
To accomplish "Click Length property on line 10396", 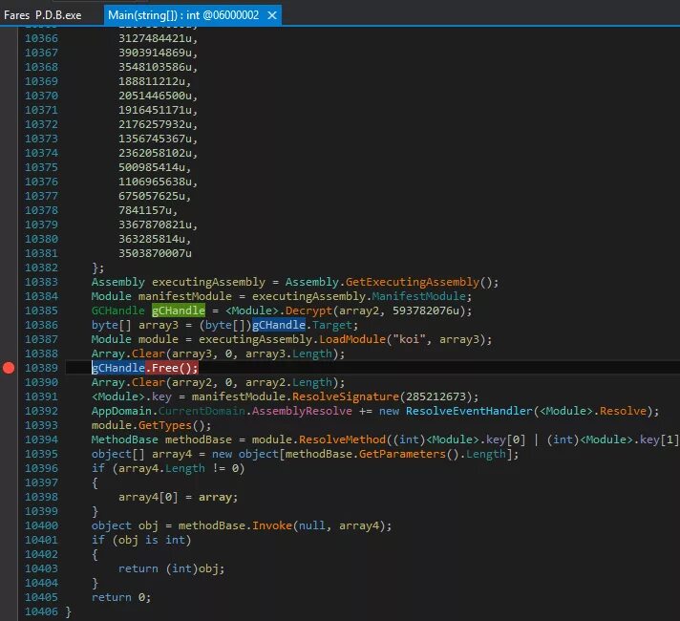I will pos(185,468).
